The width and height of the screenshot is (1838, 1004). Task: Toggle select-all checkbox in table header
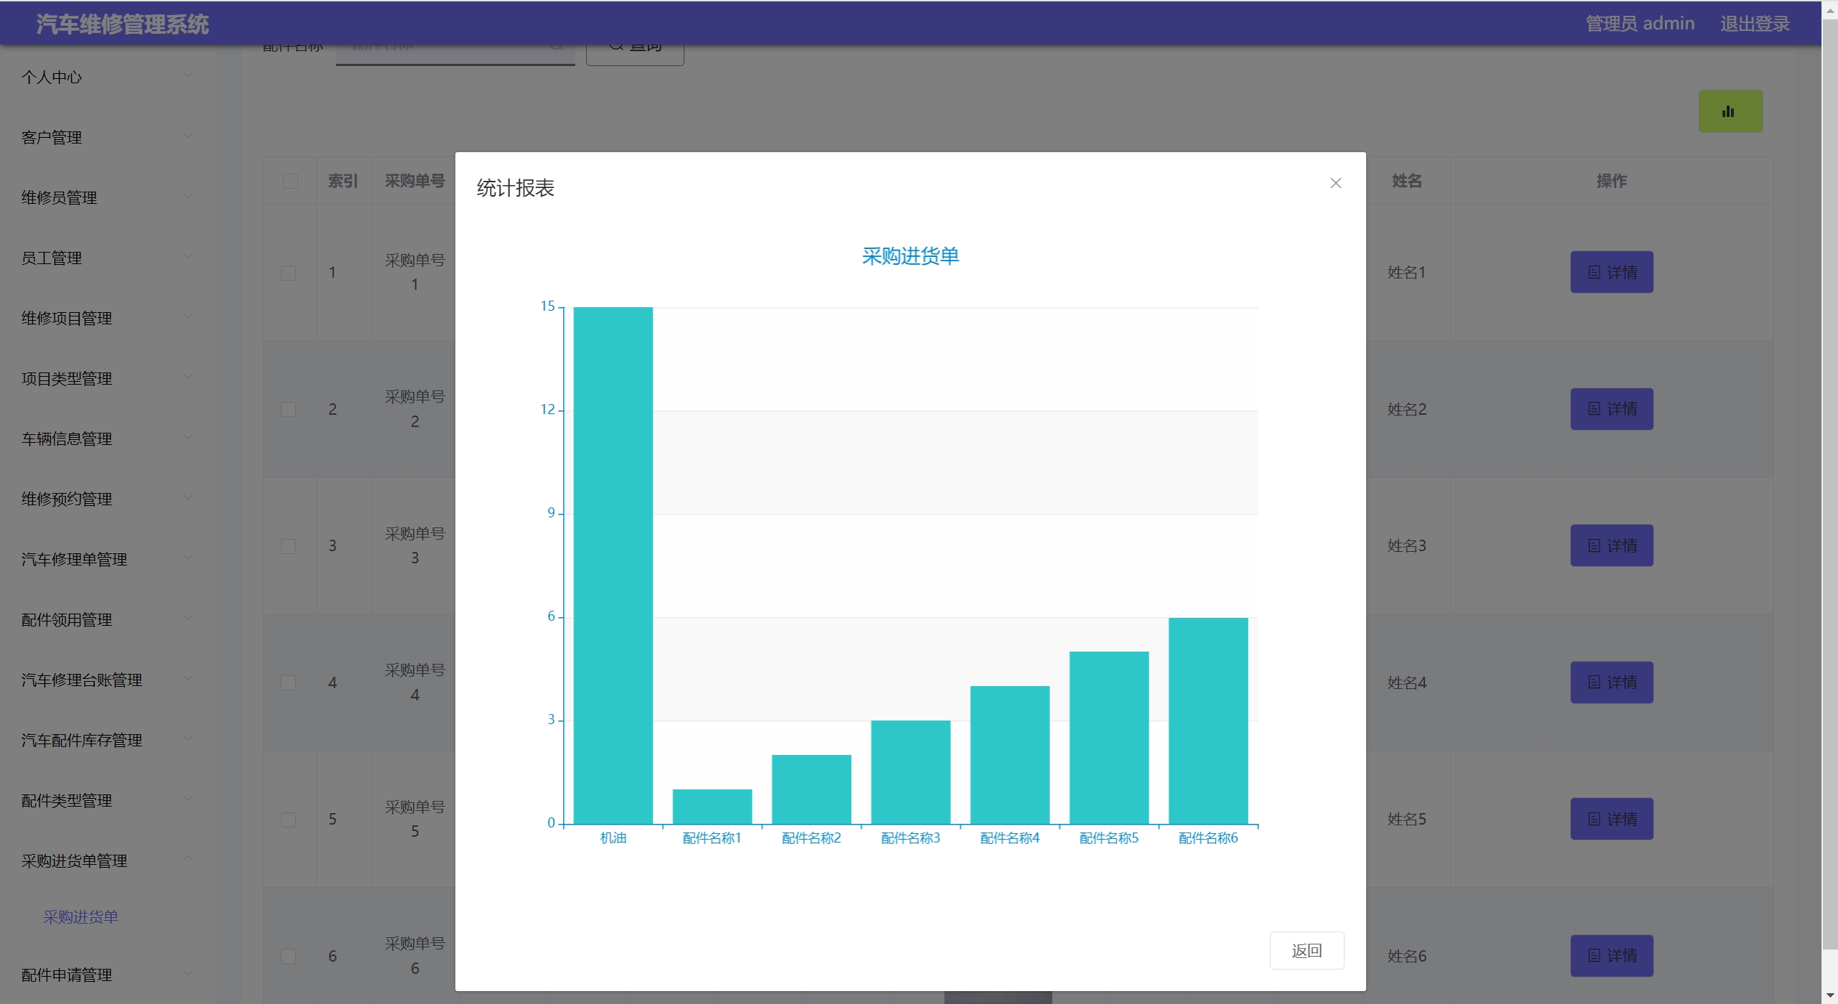(x=290, y=181)
